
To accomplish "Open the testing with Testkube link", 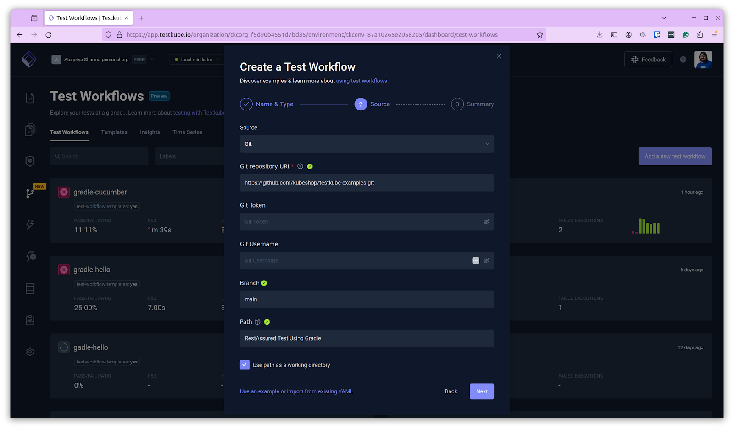I will [x=199, y=113].
